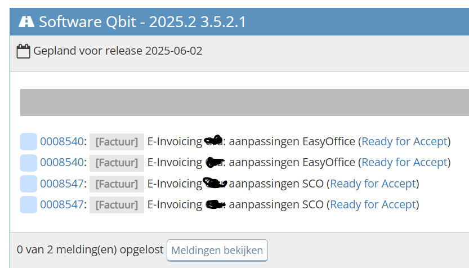Click the calendar icon before release date
Screen dimensions: 469x268
click(x=23, y=52)
